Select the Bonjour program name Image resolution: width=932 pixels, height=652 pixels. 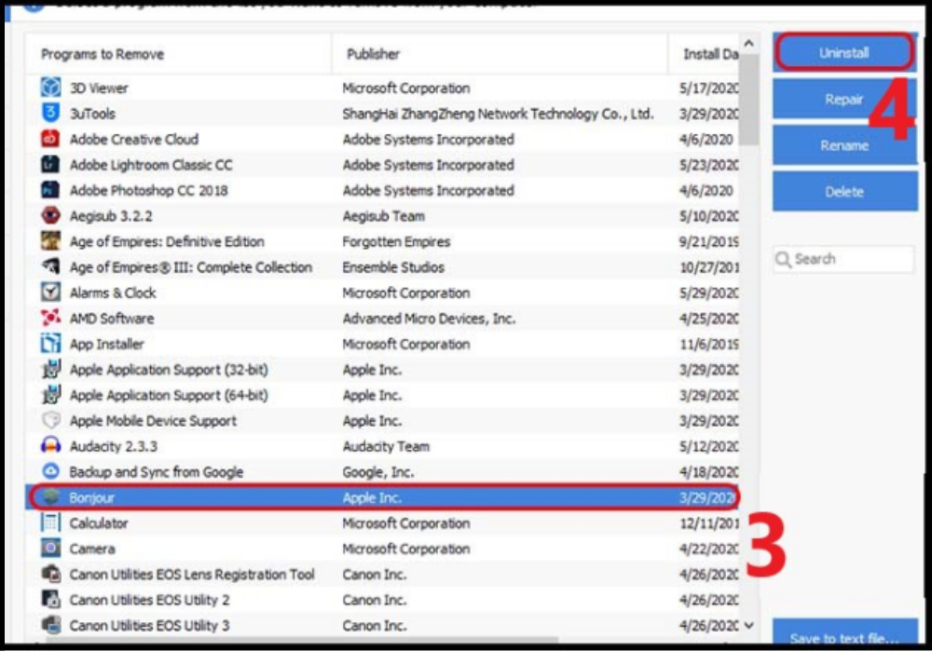[x=91, y=497]
